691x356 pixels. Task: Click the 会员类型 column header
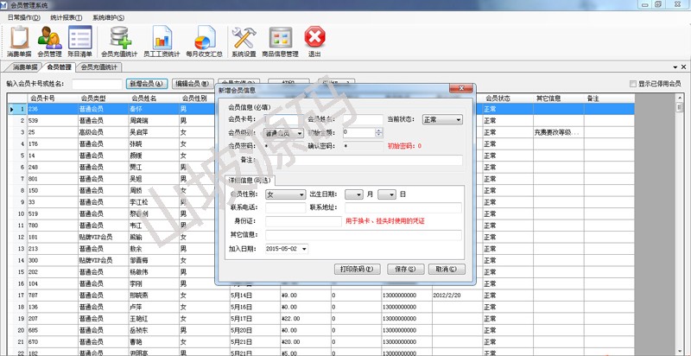tap(103, 99)
